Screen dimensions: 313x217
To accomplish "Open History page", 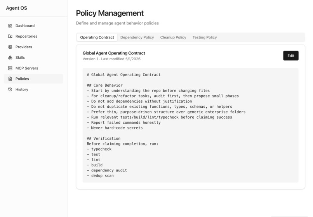I will (x=33, y=89).
